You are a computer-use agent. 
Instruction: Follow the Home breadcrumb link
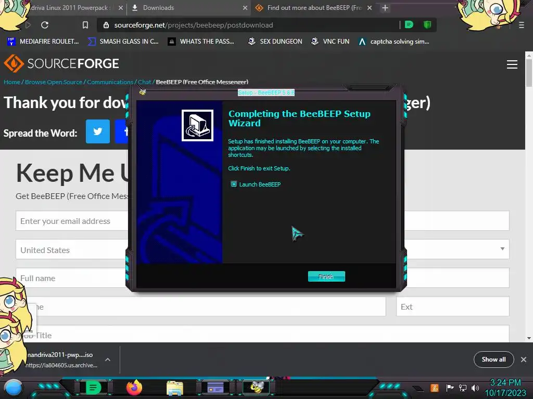coord(12,82)
